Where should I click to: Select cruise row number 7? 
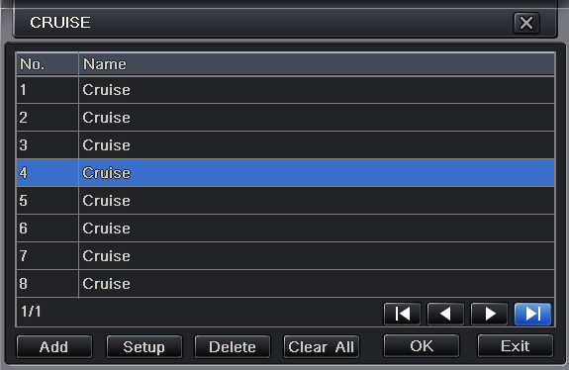coord(285,255)
